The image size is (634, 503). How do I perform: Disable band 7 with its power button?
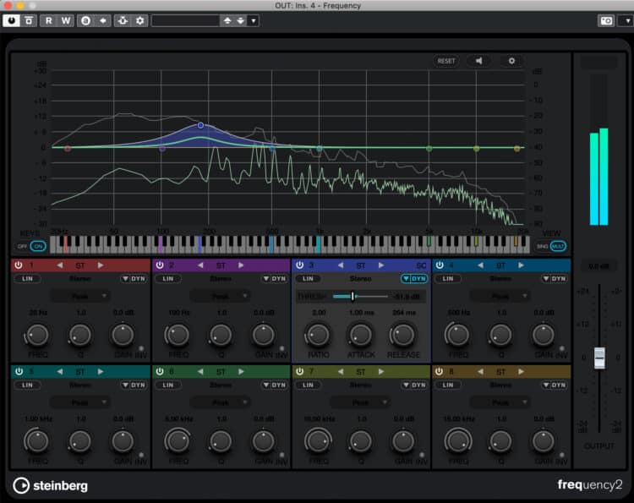pos(299,372)
